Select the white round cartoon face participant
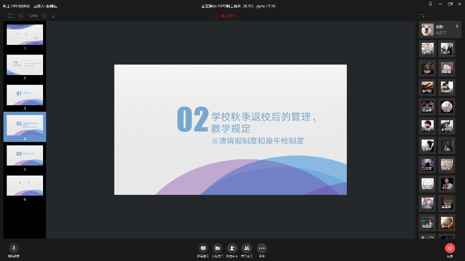Image resolution: width=465 pixels, height=261 pixels. (427, 184)
